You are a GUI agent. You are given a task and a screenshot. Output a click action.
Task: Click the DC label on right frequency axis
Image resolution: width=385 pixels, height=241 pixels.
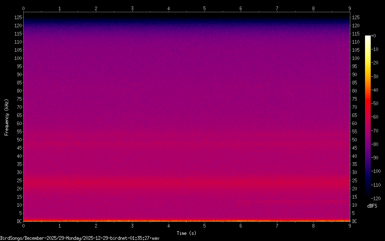(355, 221)
